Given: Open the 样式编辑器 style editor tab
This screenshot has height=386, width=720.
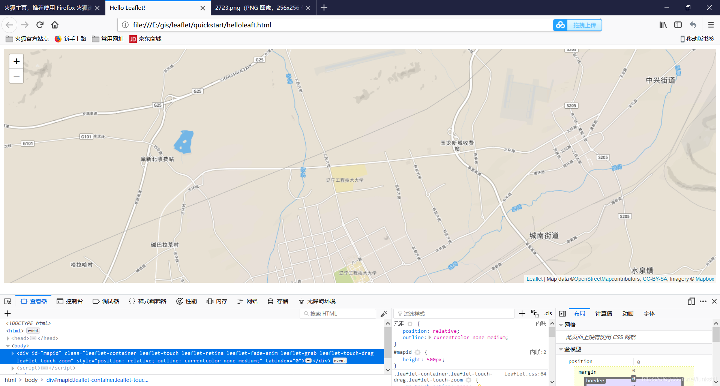Looking at the screenshot, I should [x=147, y=301].
